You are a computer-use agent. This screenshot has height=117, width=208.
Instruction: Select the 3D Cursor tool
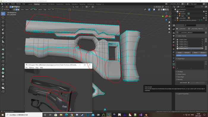pyautogui.click(x=3, y=18)
